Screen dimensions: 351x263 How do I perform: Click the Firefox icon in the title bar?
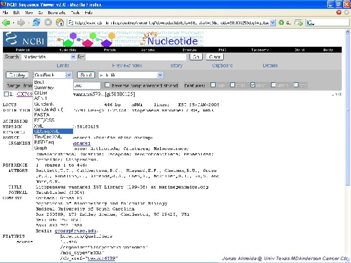(3, 4)
